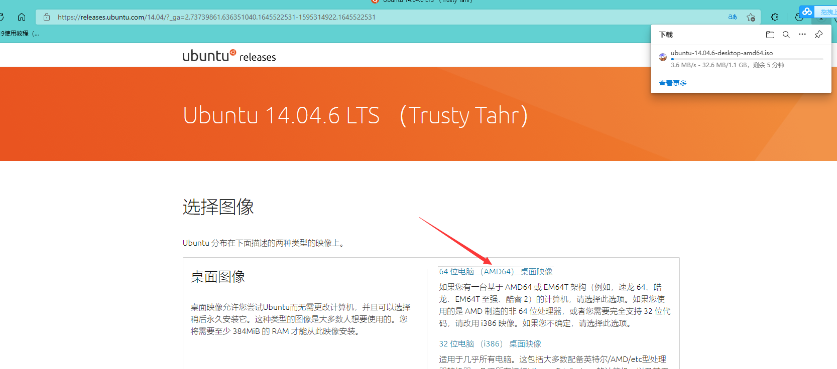Click the ubuntu releases logo

[229, 56]
